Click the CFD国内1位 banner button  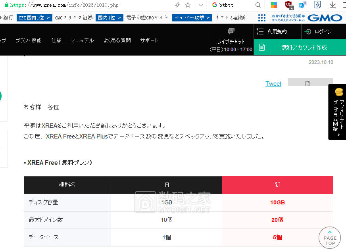pyautogui.click(x=34, y=18)
